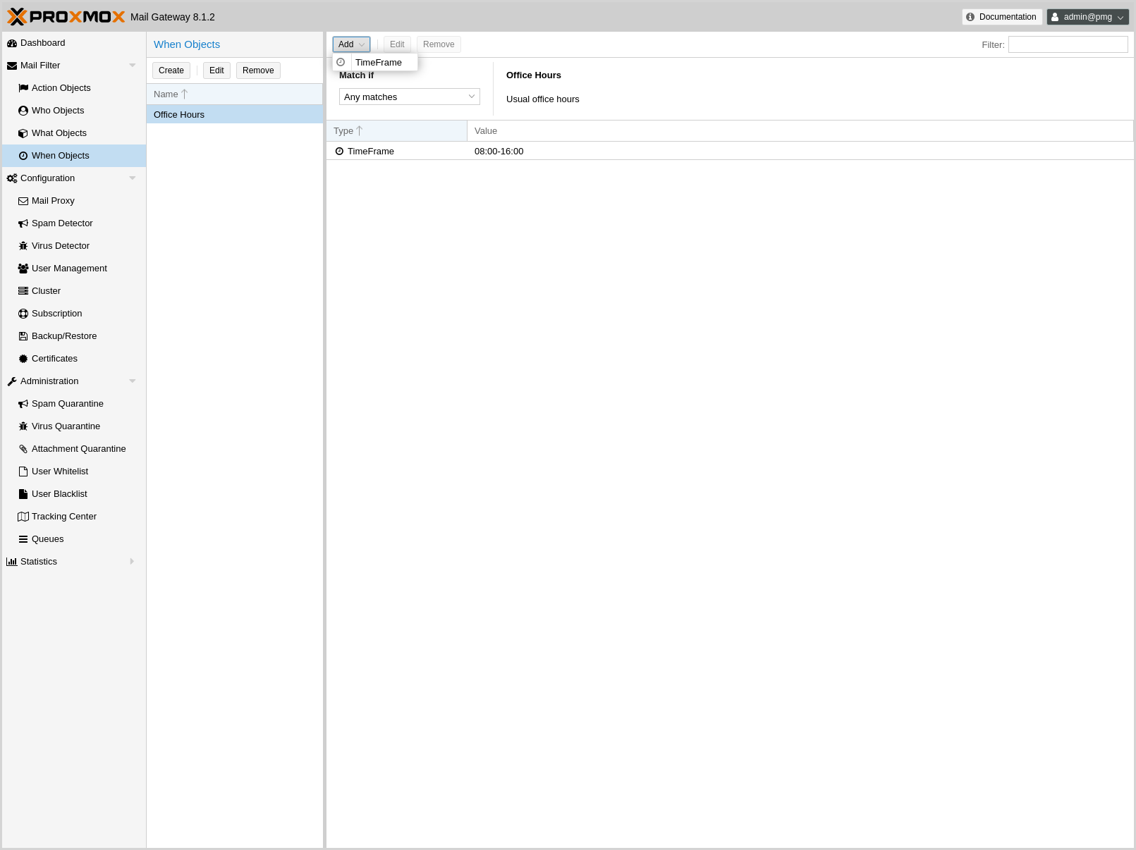The height and width of the screenshot is (850, 1136).
Task: Click the Filter input field
Action: [x=1068, y=44]
